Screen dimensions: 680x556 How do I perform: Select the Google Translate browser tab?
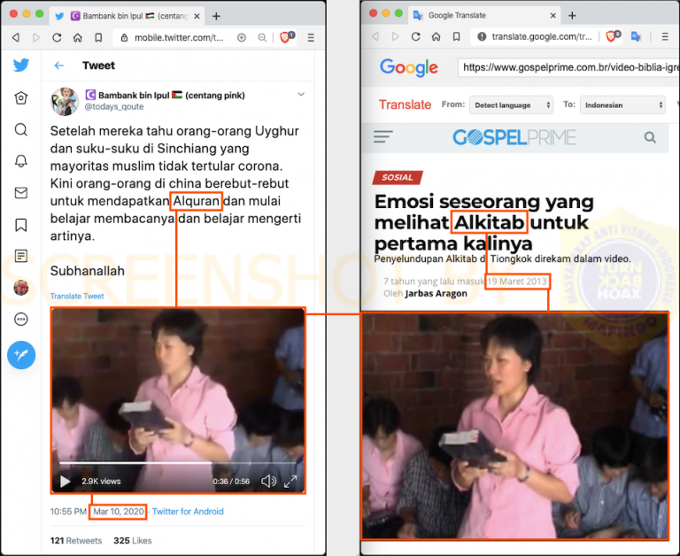coord(485,15)
